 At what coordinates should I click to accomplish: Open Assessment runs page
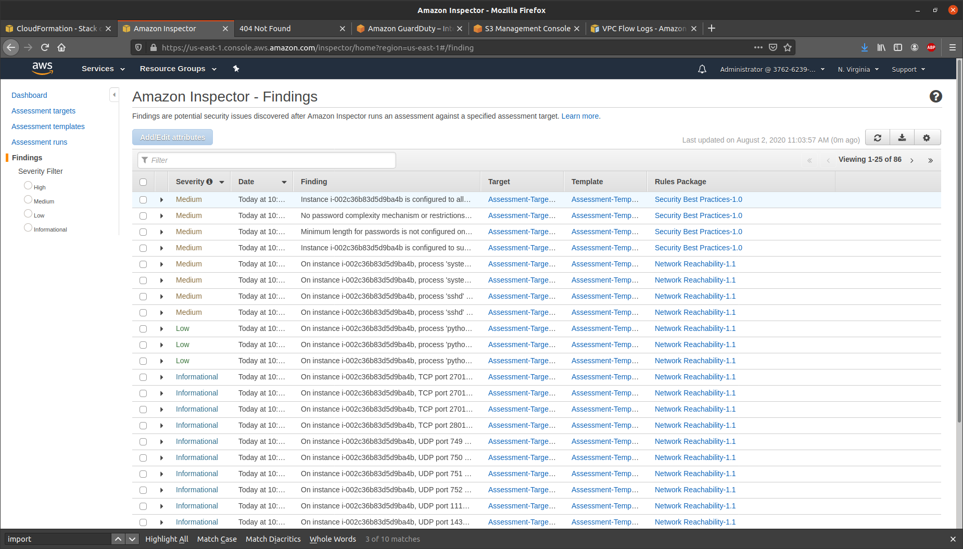[x=39, y=142]
